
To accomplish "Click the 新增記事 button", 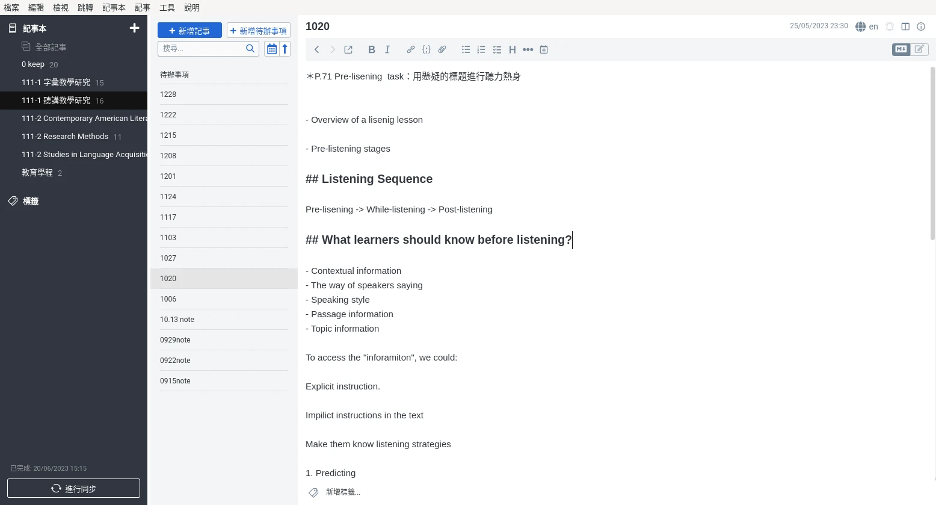I will tap(189, 31).
